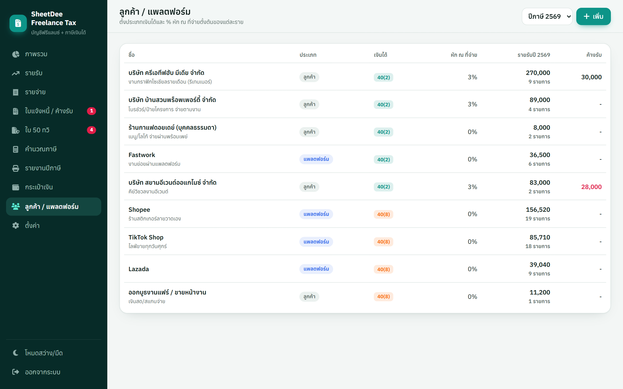Screen dimensions: 623x389
Task: Click the 40(8) tag on Lazada row
Action: 383,269
